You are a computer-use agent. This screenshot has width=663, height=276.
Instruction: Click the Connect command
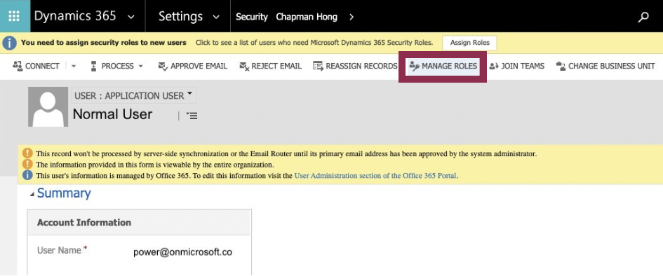click(x=36, y=67)
